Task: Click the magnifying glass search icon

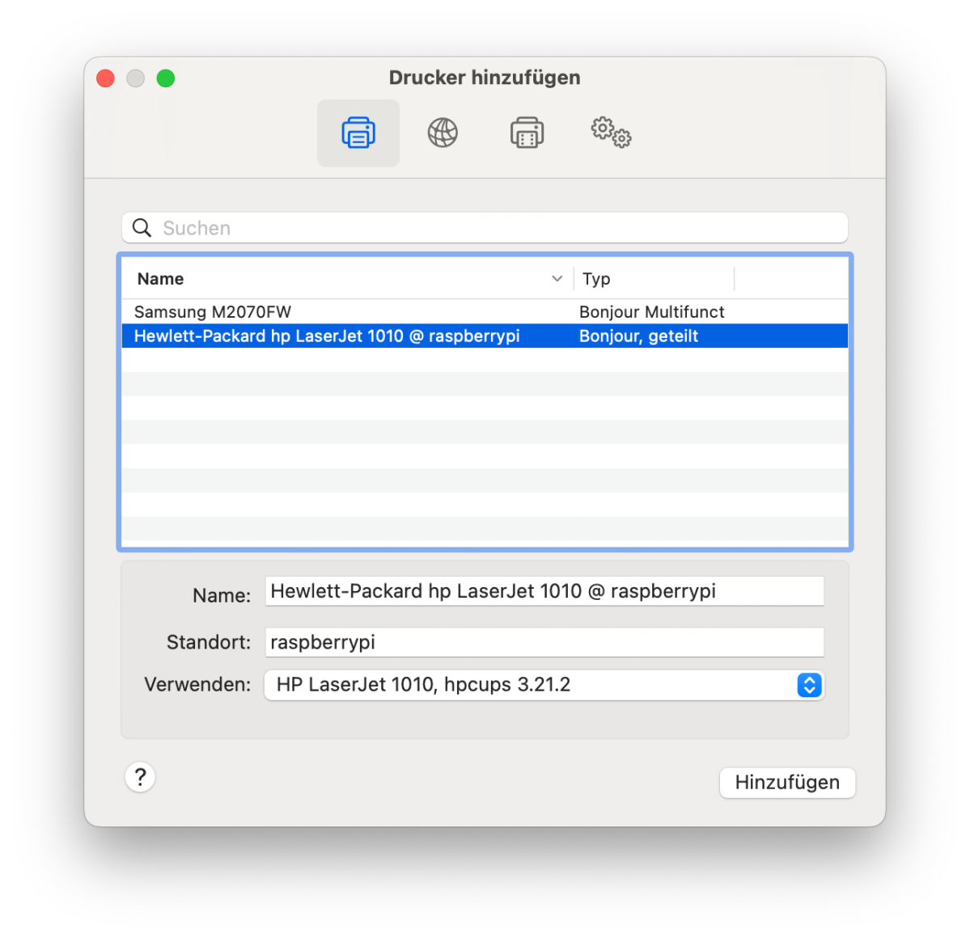Action: (142, 228)
